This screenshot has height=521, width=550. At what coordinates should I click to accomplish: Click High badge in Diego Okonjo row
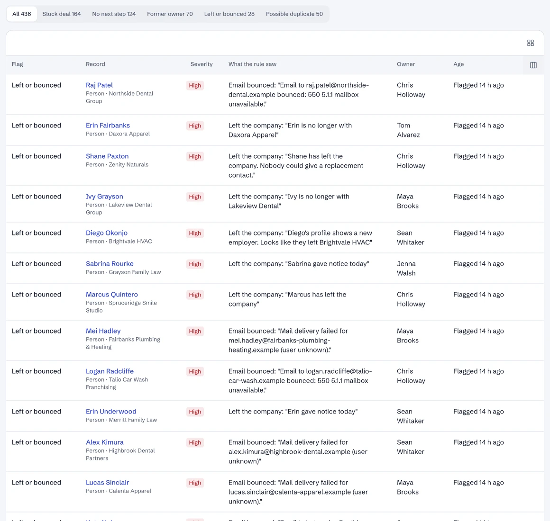point(195,234)
